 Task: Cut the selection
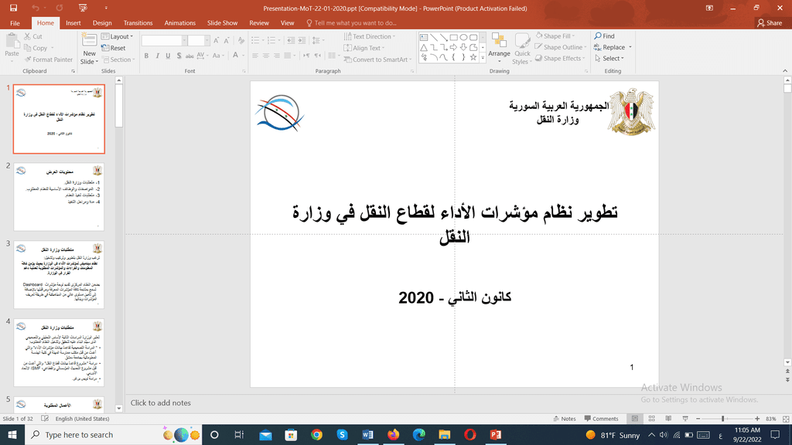33,36
